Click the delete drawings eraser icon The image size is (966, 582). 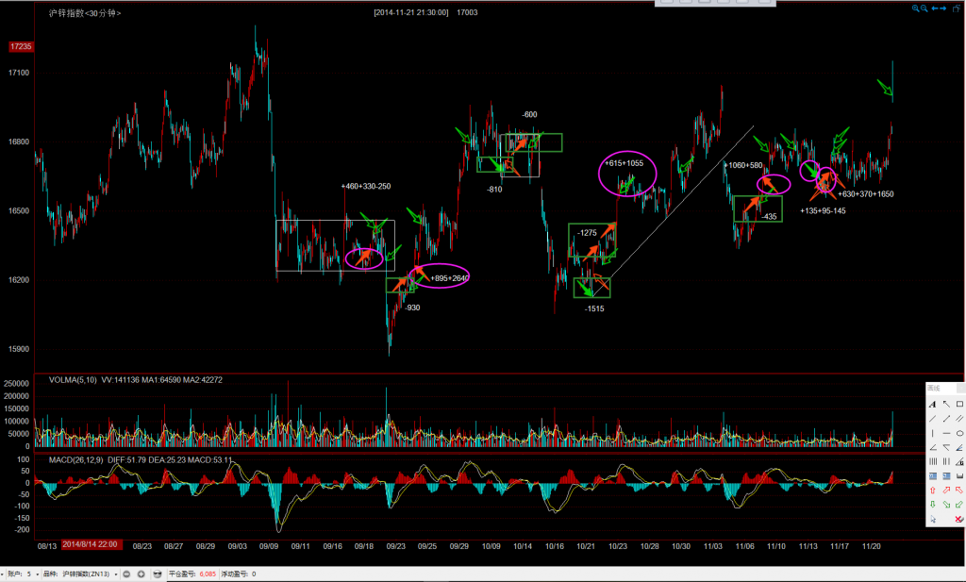[958, 519]
